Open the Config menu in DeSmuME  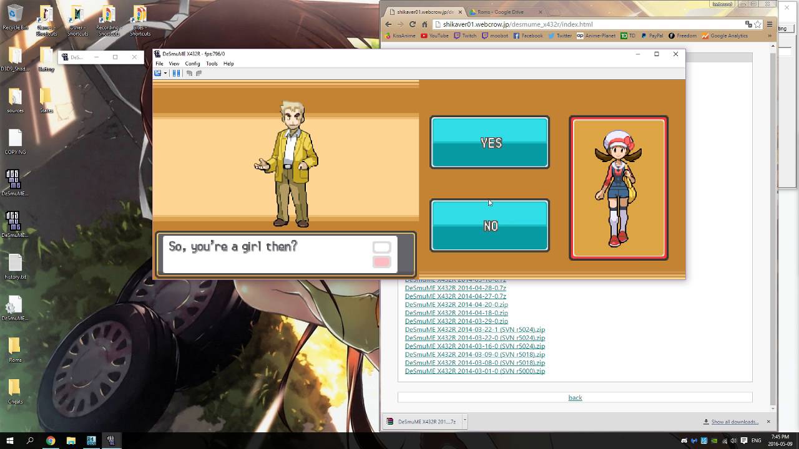192,64
